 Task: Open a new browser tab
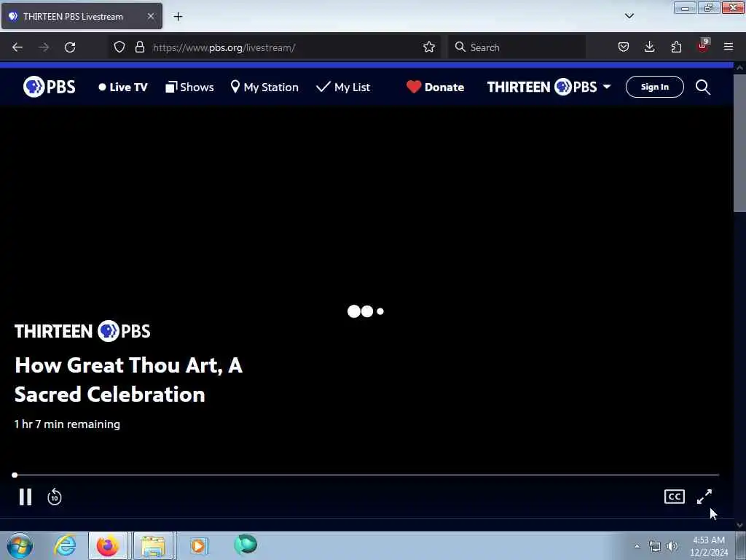point(178,17)
